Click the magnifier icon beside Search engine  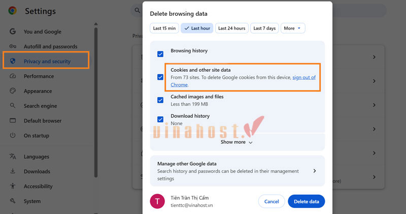click(x=12, y=106)
